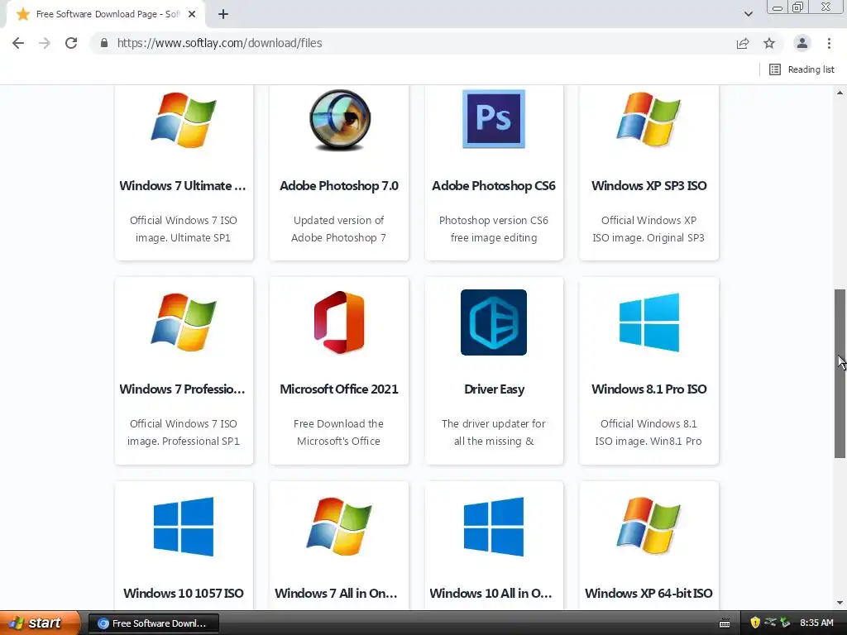Click the softlay.com address bar URL
This screenshot has height=635, width=847.
219,43
